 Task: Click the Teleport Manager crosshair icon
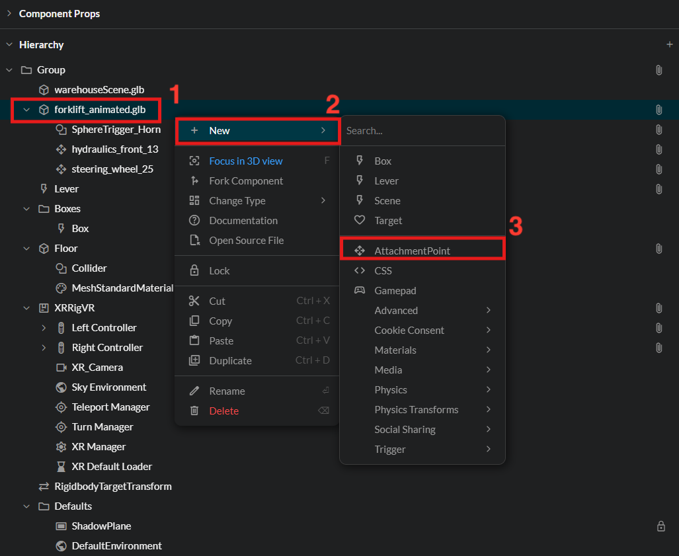(x=61, y=407)
